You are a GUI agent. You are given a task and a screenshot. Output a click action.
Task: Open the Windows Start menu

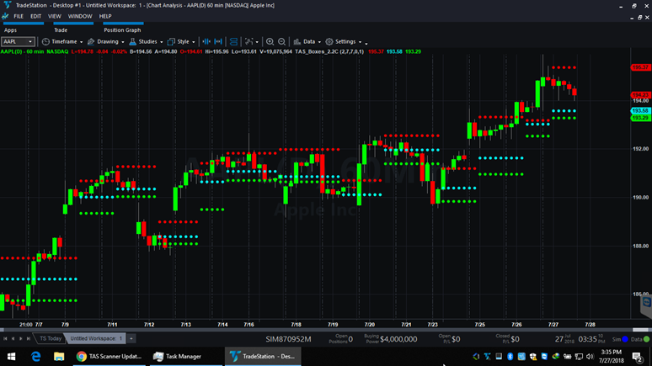pyautogui.click(x=11, y=357)
